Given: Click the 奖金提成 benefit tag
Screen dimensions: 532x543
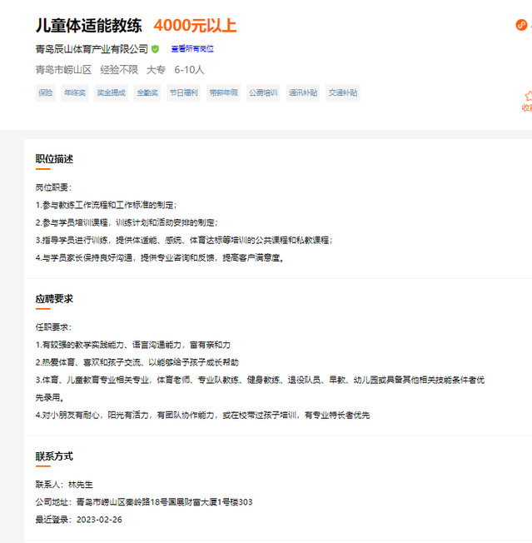Looking at the screenshot, I should (111, 92).
